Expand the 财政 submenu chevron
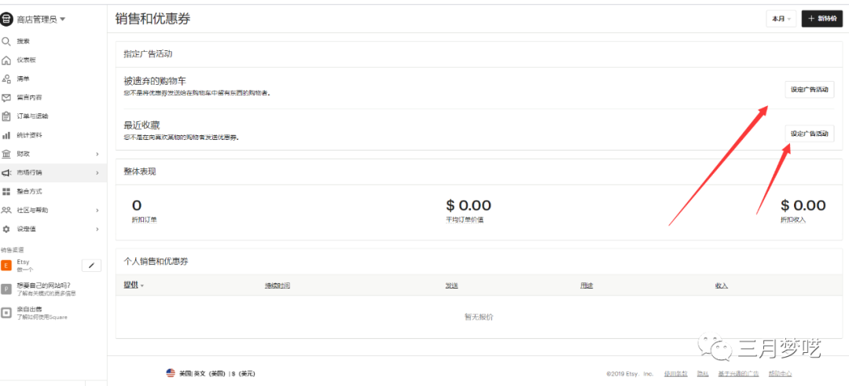 pos(97,154)
